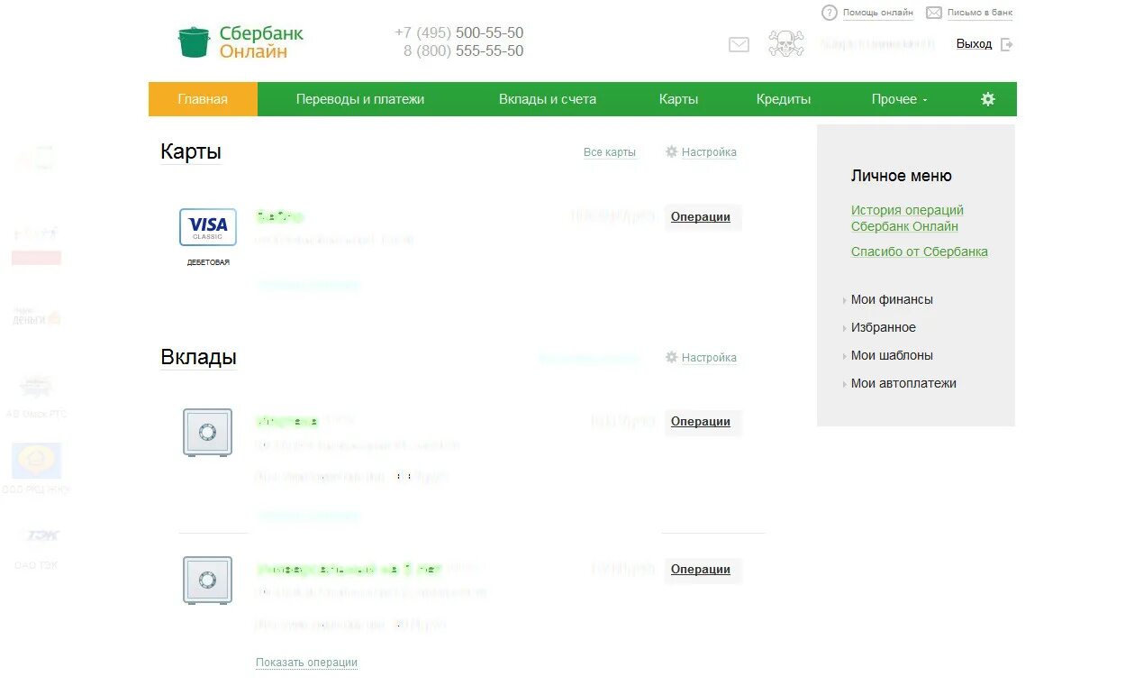Open Письмо в банк link
Screen dimensions: 1125x695
coord(980,13)
